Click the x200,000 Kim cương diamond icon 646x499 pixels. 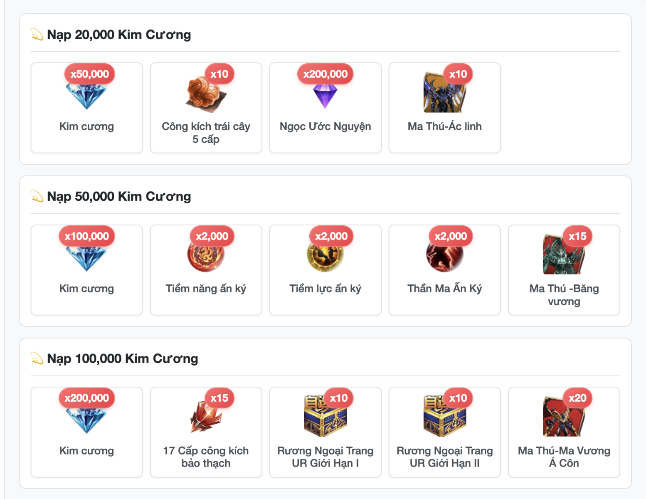(86, 418)
